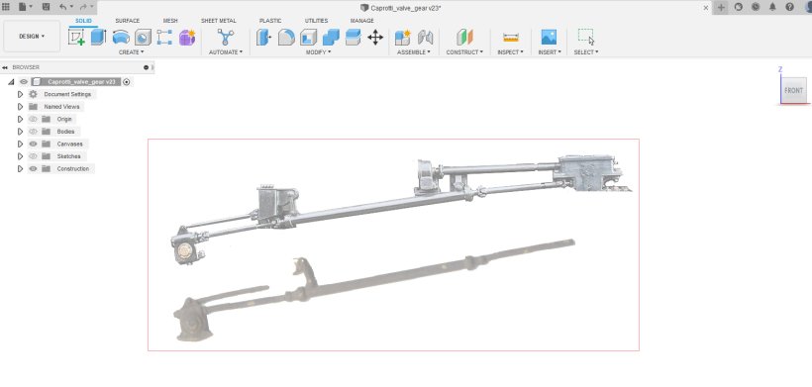Select the Extrude tool
Viewport: 812px width, 387px height.
98,38
